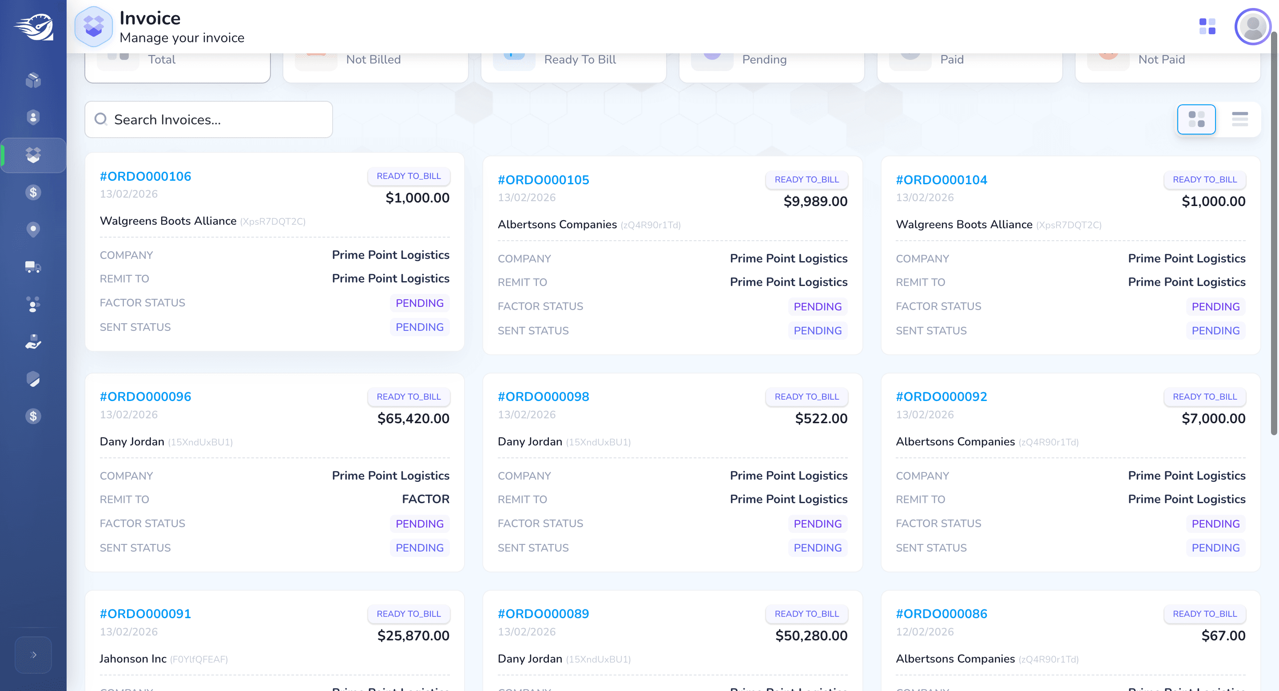Click the $65,420.00 amount
This screenshot has width=1279, height=691.
(x=413, y=418)
